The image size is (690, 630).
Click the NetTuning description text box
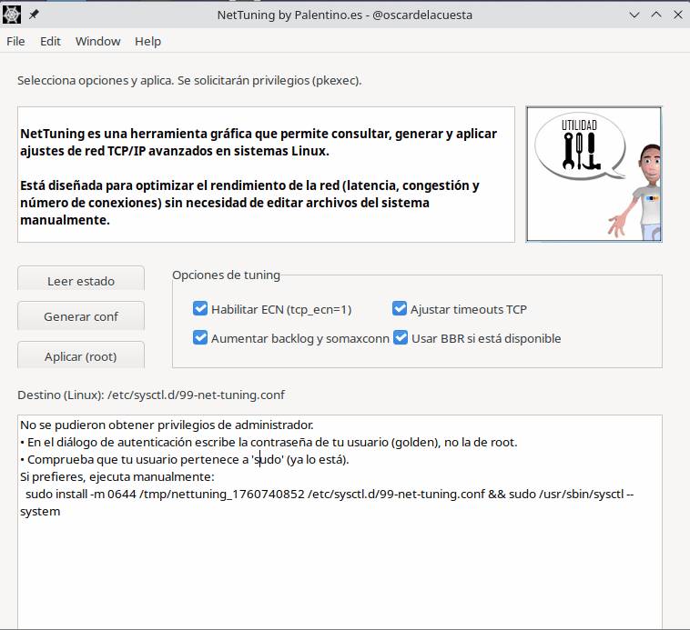(266, 175)
